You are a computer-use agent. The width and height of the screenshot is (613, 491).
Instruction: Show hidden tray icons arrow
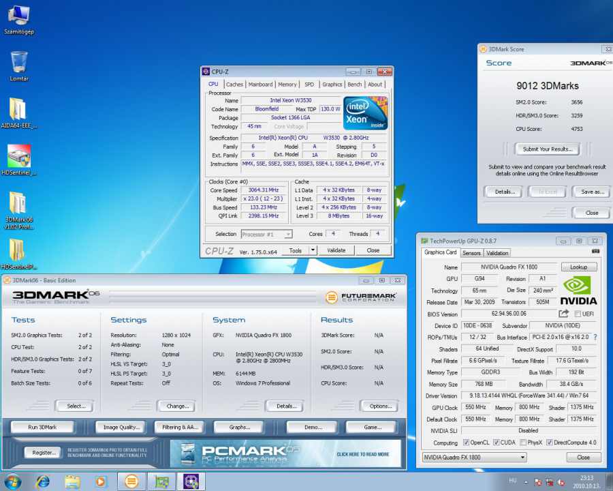pos(525,482)
